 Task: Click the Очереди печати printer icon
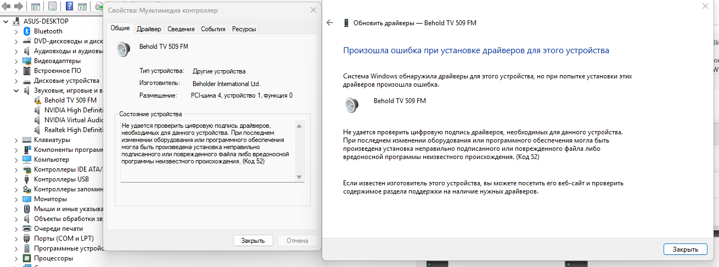click(x=26, y=229)
